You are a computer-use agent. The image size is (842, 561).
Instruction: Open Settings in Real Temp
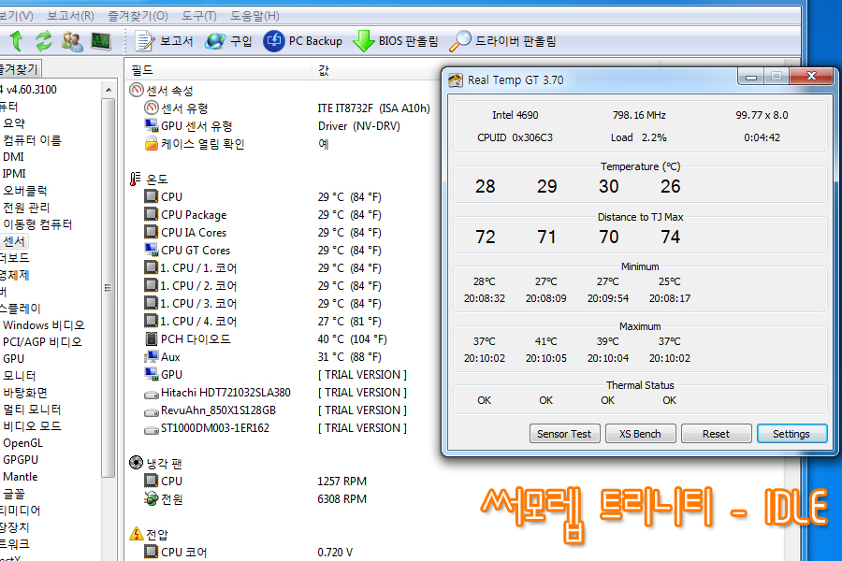pos(791,434)
